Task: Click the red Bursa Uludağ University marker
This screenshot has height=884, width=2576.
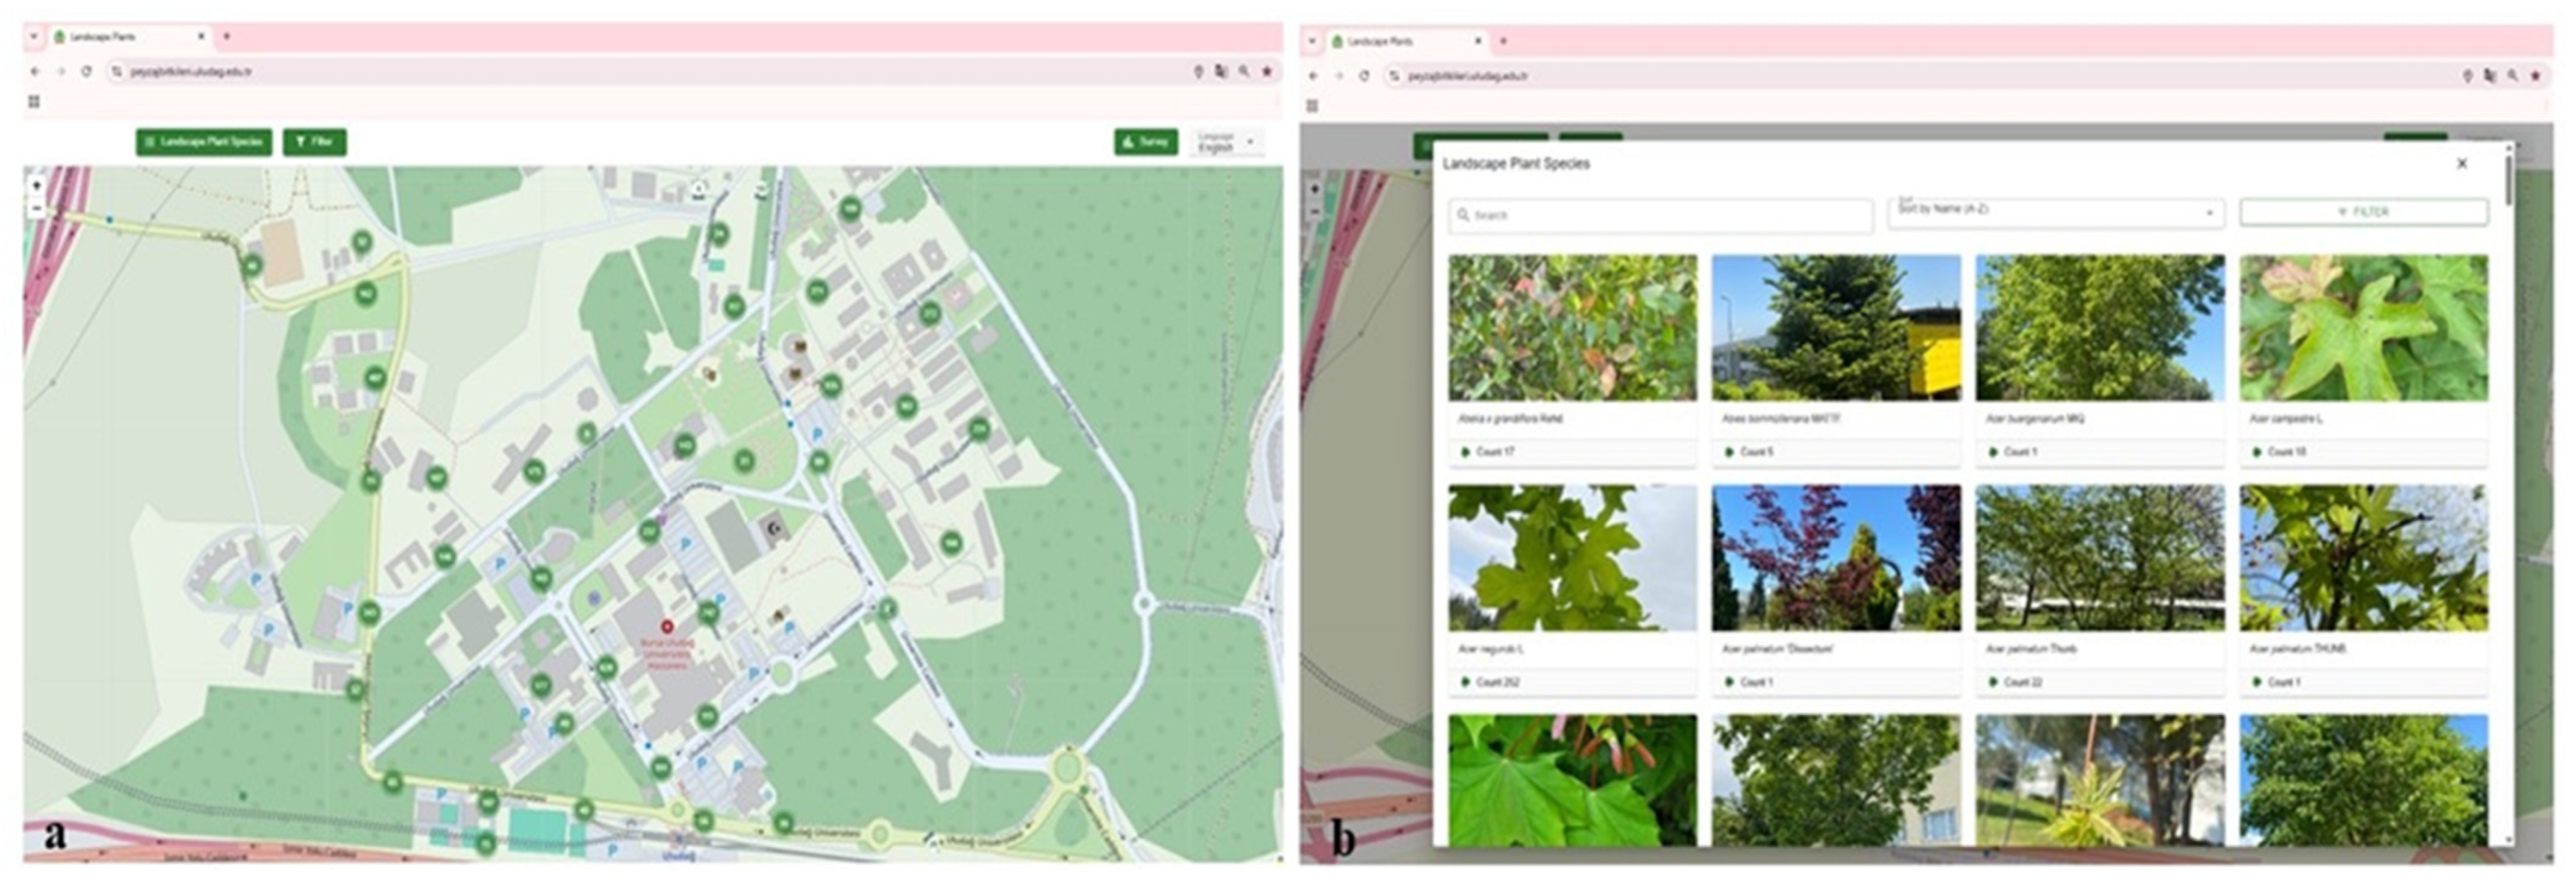Action: pos(667,626)
